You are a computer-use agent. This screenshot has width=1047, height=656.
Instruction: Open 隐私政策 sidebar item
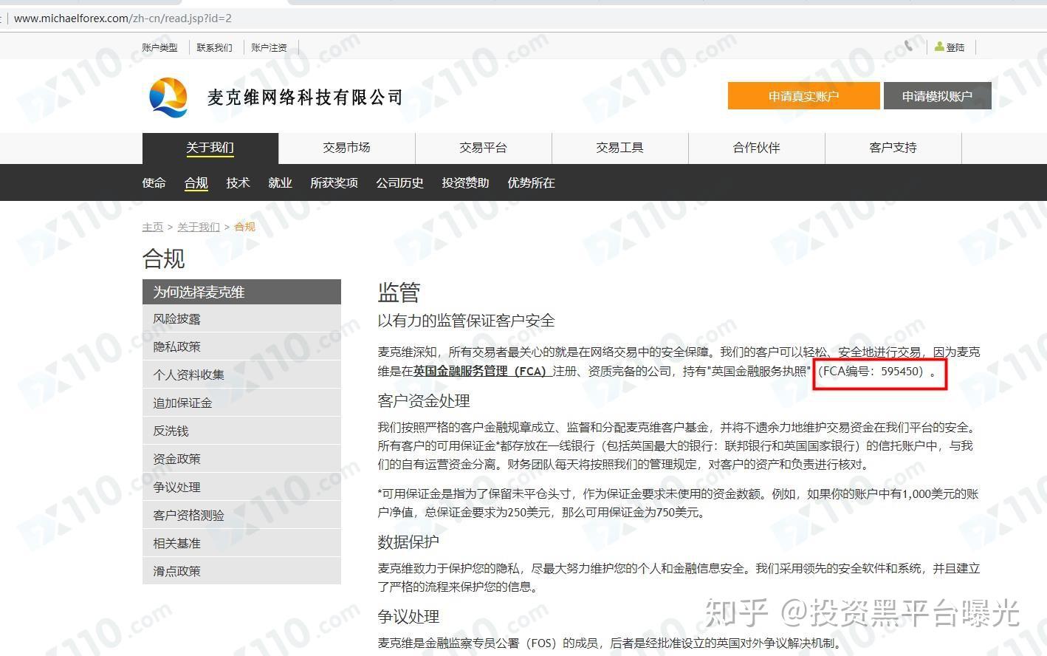[x=241, y=346]
